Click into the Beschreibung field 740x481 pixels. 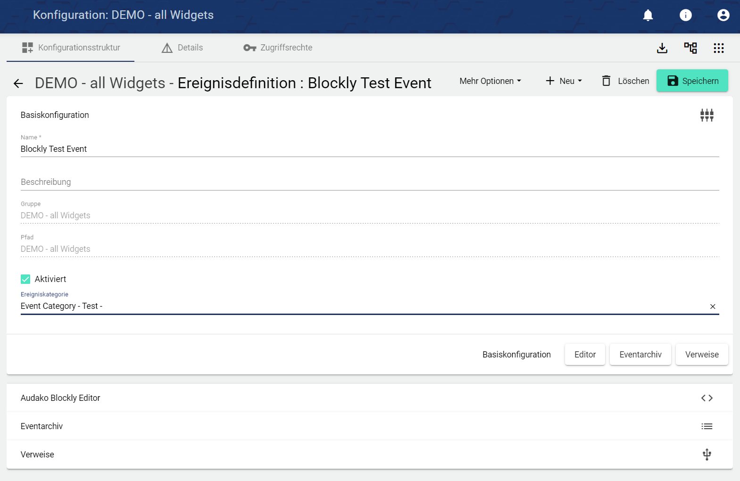(369, 182)
